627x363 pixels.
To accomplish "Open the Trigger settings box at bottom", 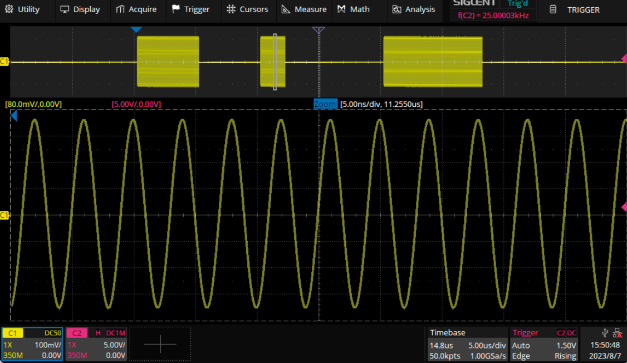I will pos(544,344).
